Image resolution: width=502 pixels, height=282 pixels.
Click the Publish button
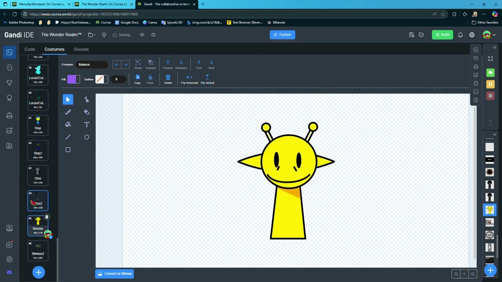pos(282,35)
